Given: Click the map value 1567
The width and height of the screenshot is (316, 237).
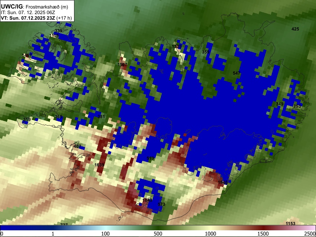Looking at the screenshot, I should coord(122,64).
